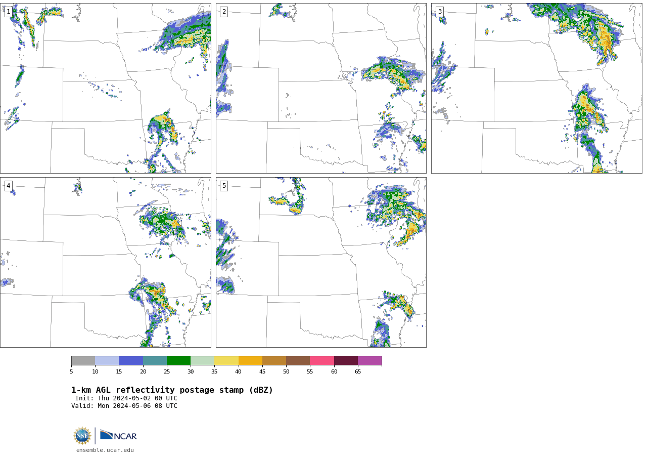The height and width of the screenshot is (456, 647).
Task: Click the 5-10 dBZ gray swatch
Action: (x=83, y=361)
